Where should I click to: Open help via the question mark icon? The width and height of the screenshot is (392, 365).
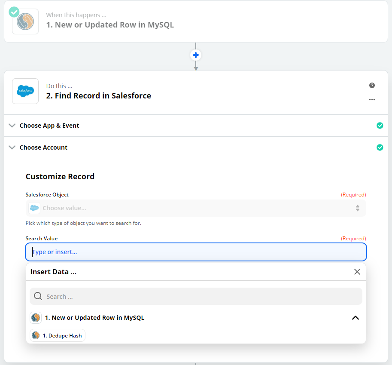[x=372, y=86]
